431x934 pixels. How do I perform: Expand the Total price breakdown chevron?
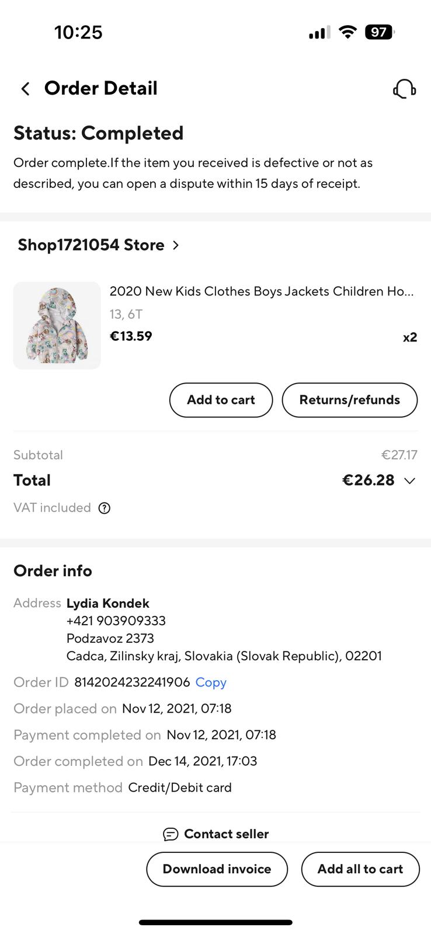coord(410,481)
